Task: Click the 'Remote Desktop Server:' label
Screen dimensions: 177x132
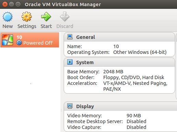Action: click(95, 121)
